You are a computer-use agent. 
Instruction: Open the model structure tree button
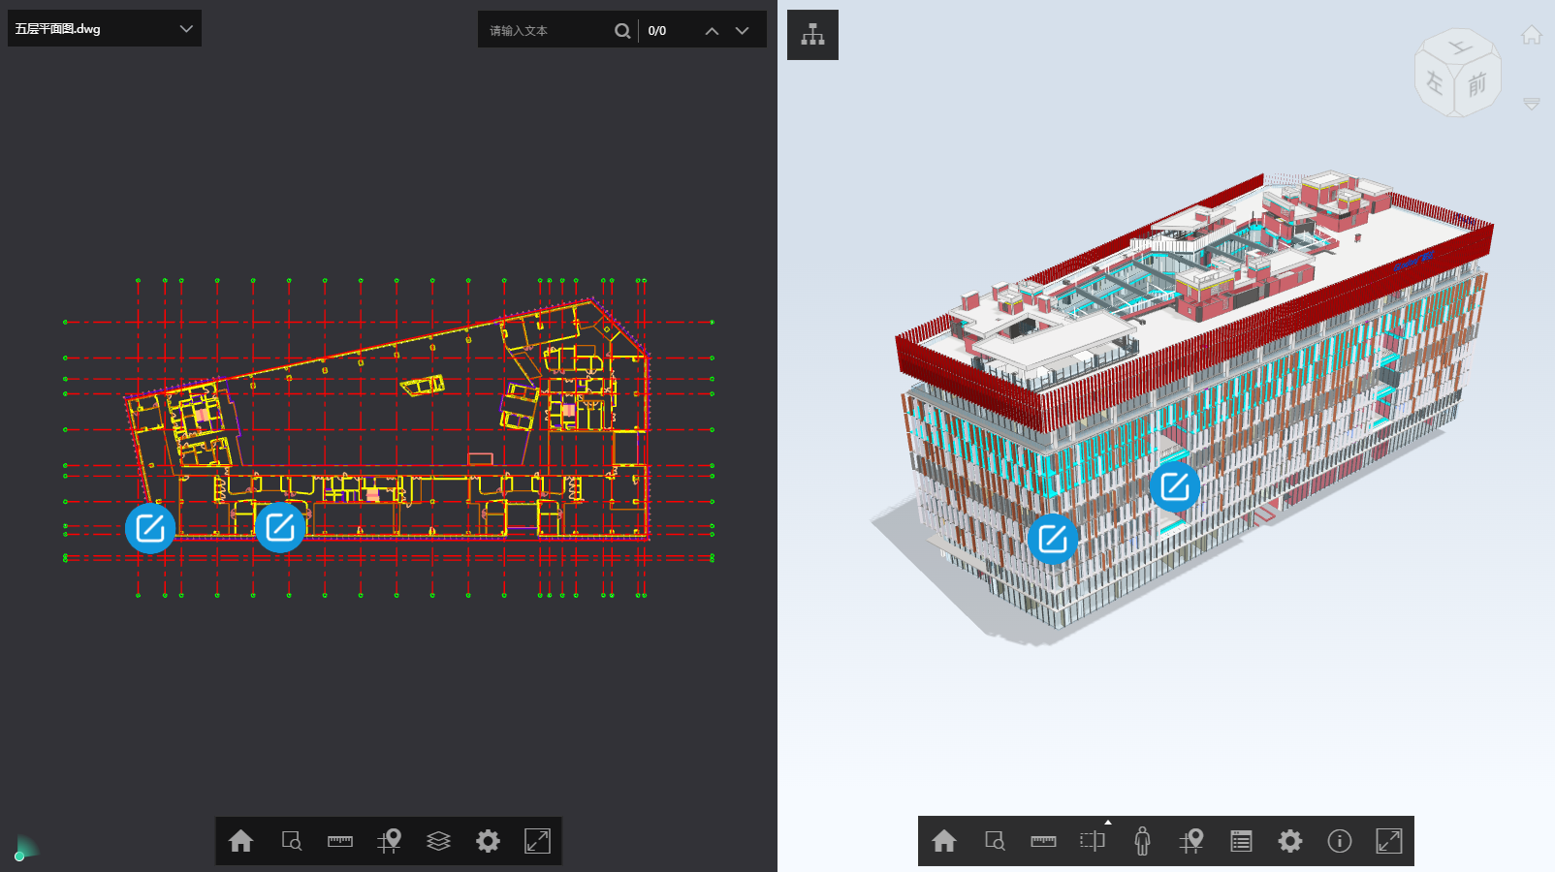click(x=812, y=35)
